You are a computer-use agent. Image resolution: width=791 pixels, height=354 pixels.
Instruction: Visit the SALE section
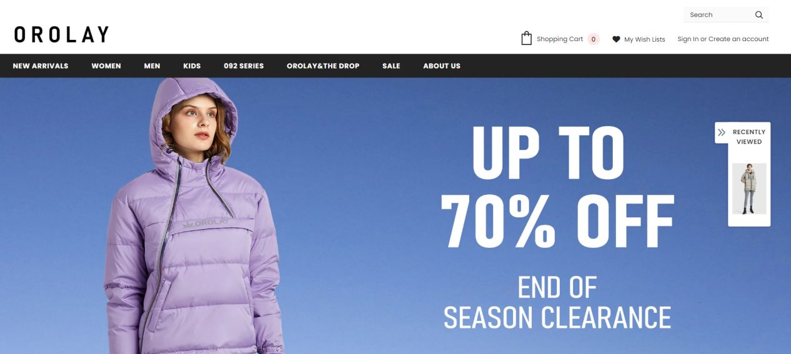tap(391, 66)
